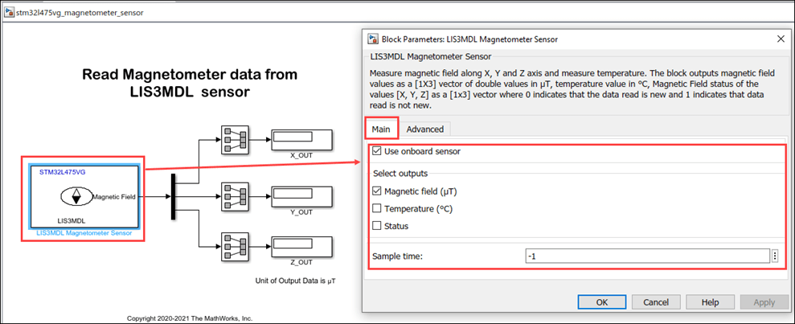Select the Z_OUT display block

pos(300,247)
